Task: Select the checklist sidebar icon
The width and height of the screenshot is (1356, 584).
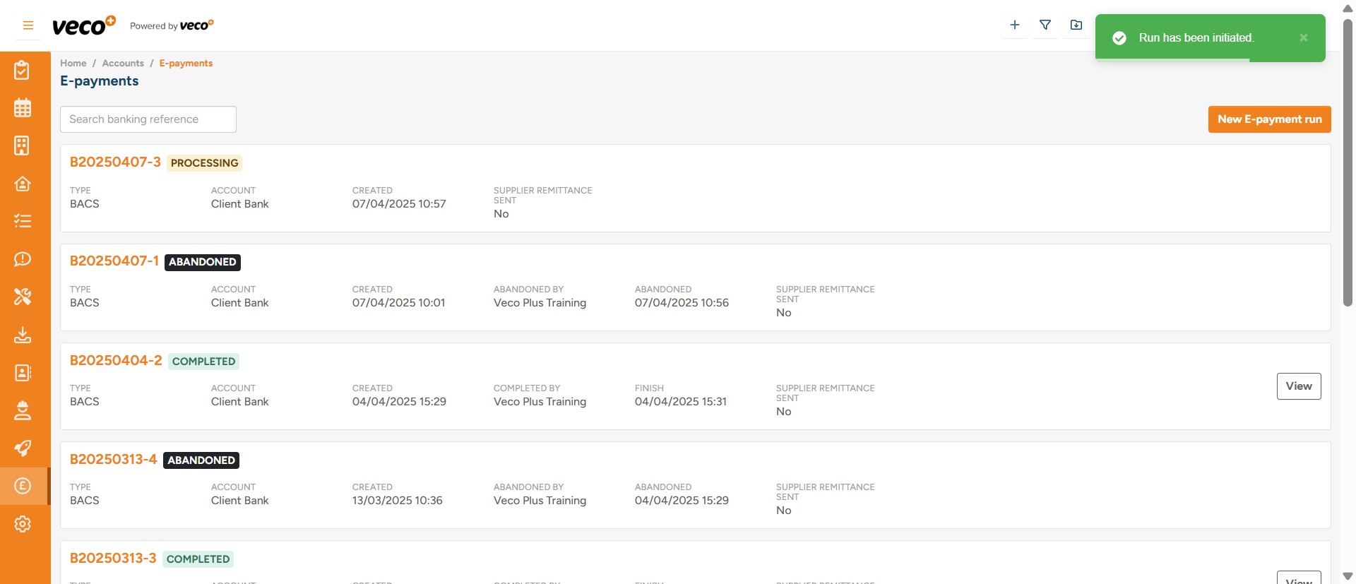Action: click(x=23, y=221)
